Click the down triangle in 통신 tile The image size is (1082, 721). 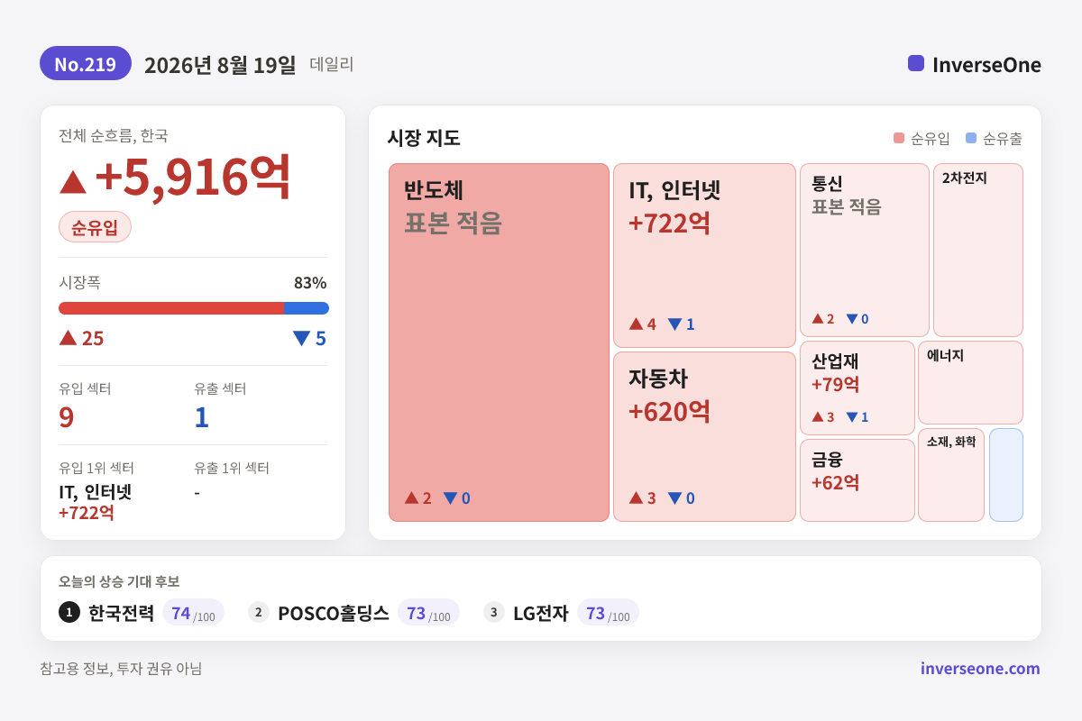(851, 319)
